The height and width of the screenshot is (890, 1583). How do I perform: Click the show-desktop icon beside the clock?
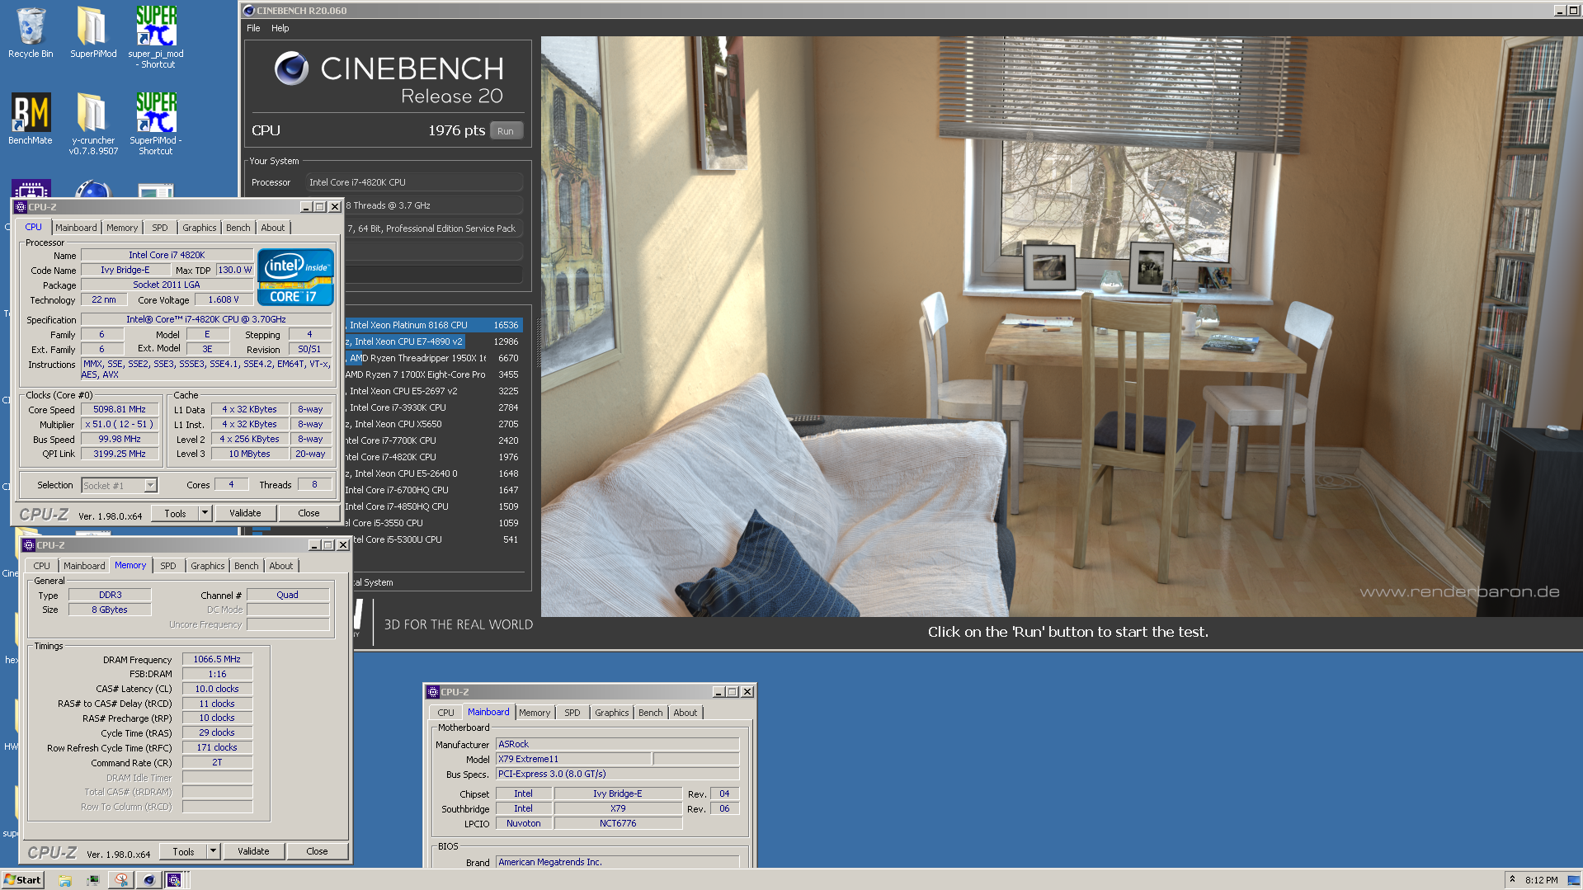click(x=1573, y=880)
